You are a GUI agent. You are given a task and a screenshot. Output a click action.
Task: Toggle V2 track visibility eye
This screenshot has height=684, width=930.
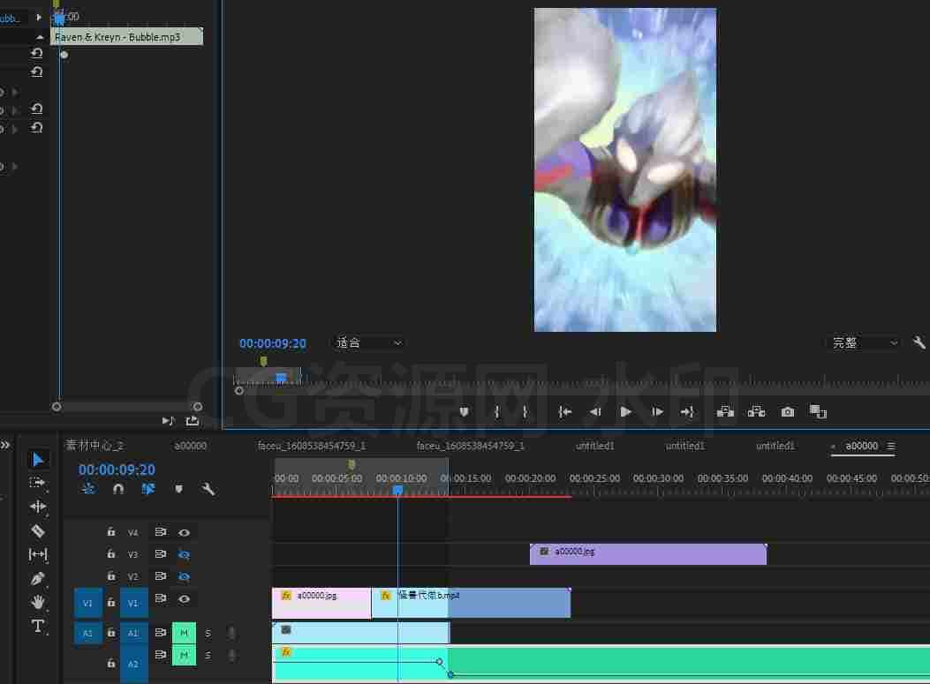184,576
